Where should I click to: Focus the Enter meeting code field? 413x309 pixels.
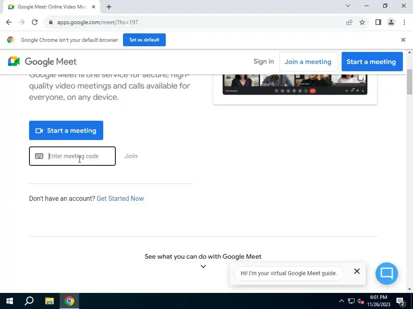coord(72,156)
